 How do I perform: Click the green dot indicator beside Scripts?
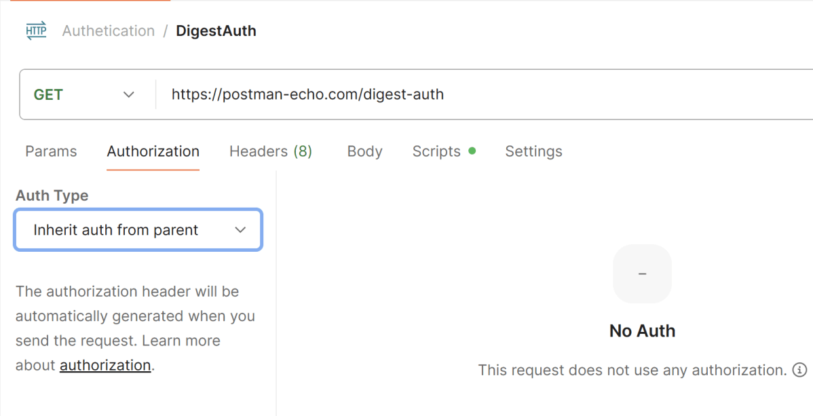point(472,150)
